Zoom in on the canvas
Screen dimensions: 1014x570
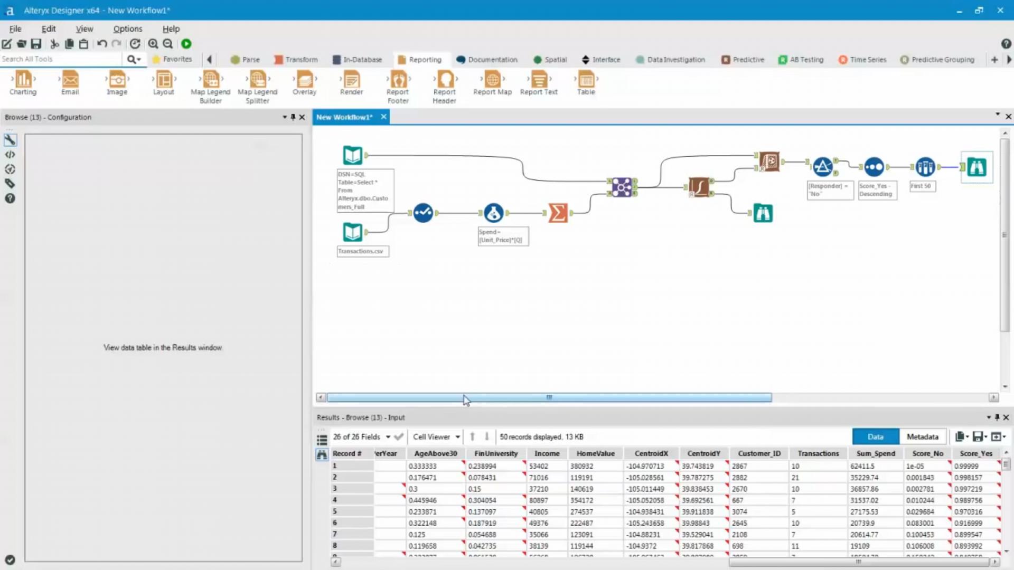click(x=153, y=44)
